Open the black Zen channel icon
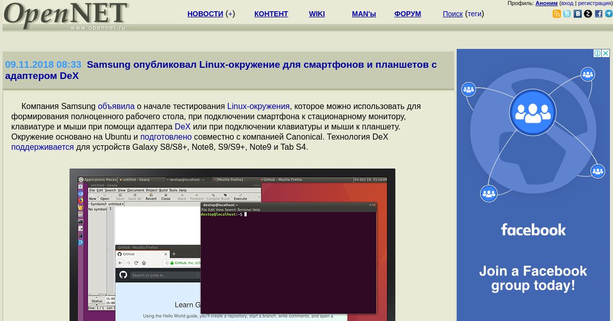Viewport: 613px width, 321px height. pyautogui.click(x=588, y=14)
